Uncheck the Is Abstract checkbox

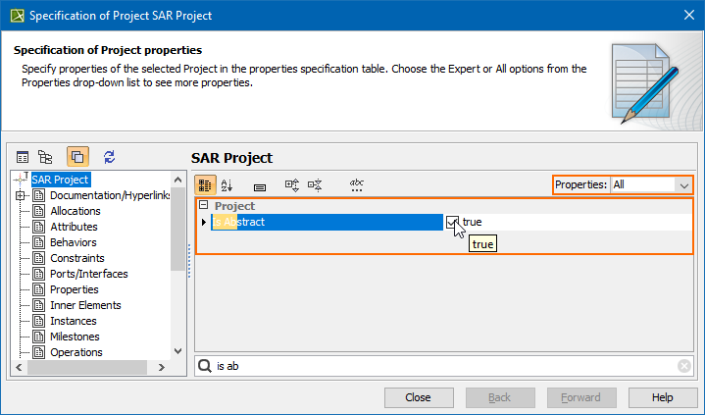[x=452, y=223]
